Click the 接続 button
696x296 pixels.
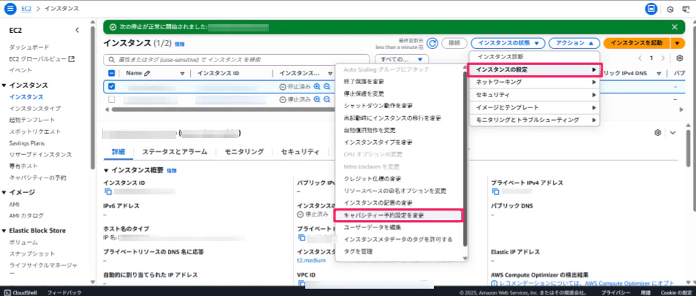pyautogui.click(x=454, y=43)
